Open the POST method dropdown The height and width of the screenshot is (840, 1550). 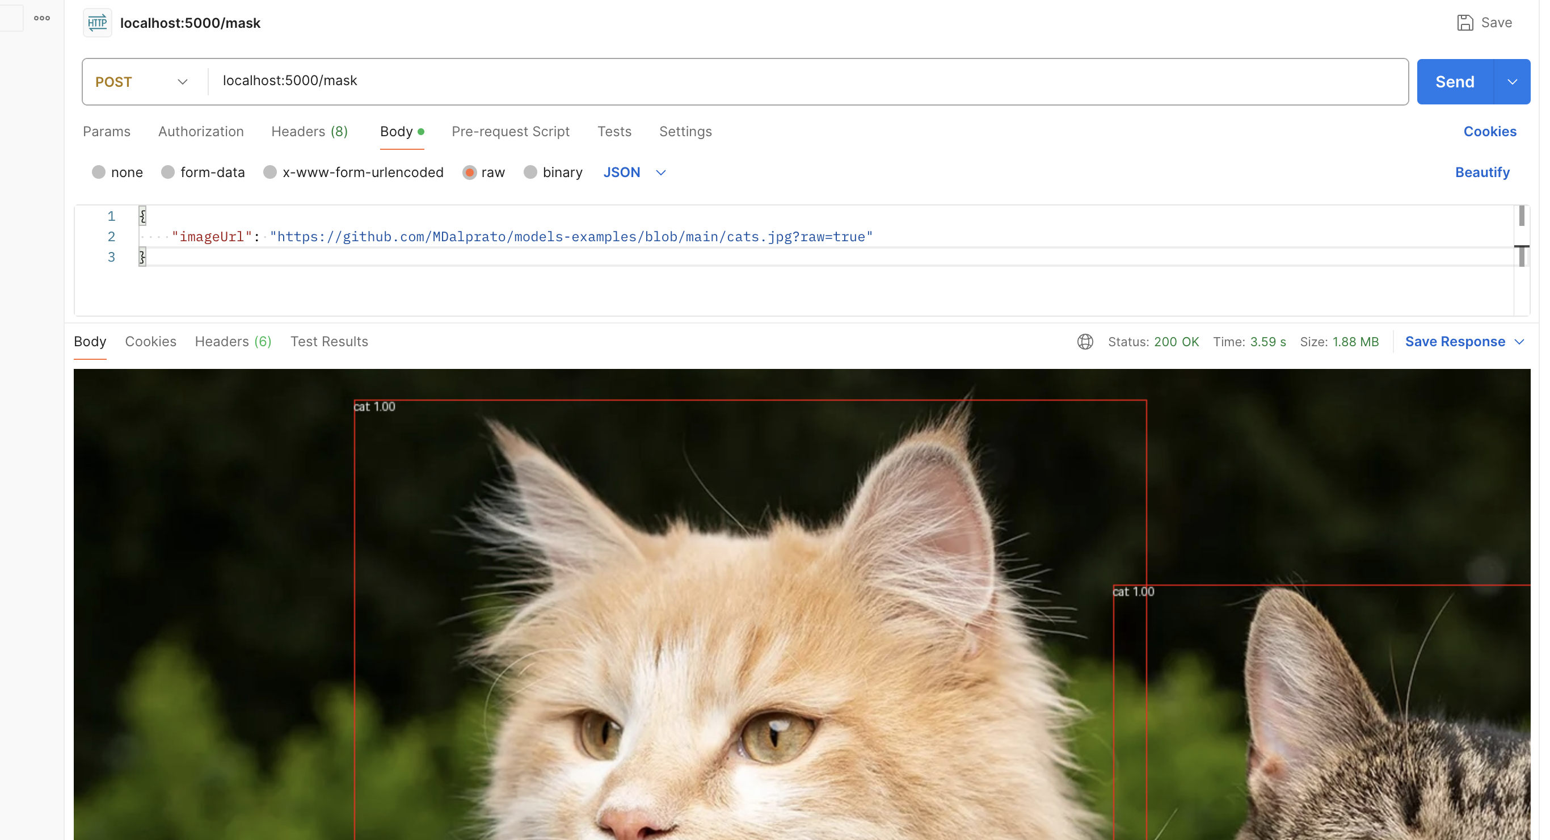pos(142,82)
